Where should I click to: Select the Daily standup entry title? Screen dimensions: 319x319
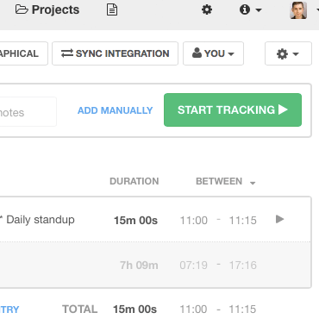(x=41, y=220)
